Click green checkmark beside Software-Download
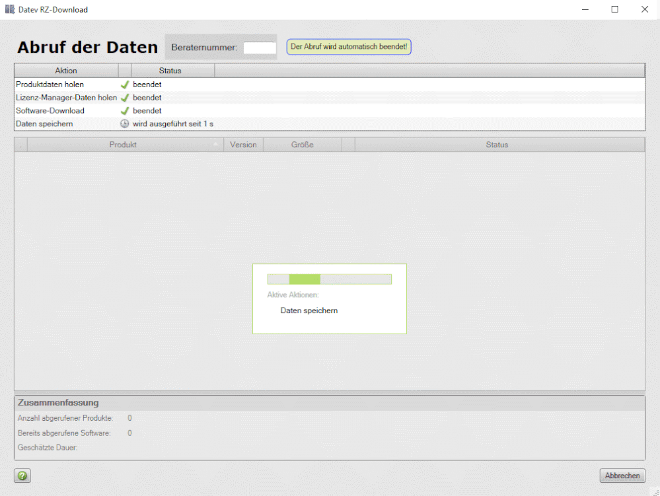 (x=125, y=111)
